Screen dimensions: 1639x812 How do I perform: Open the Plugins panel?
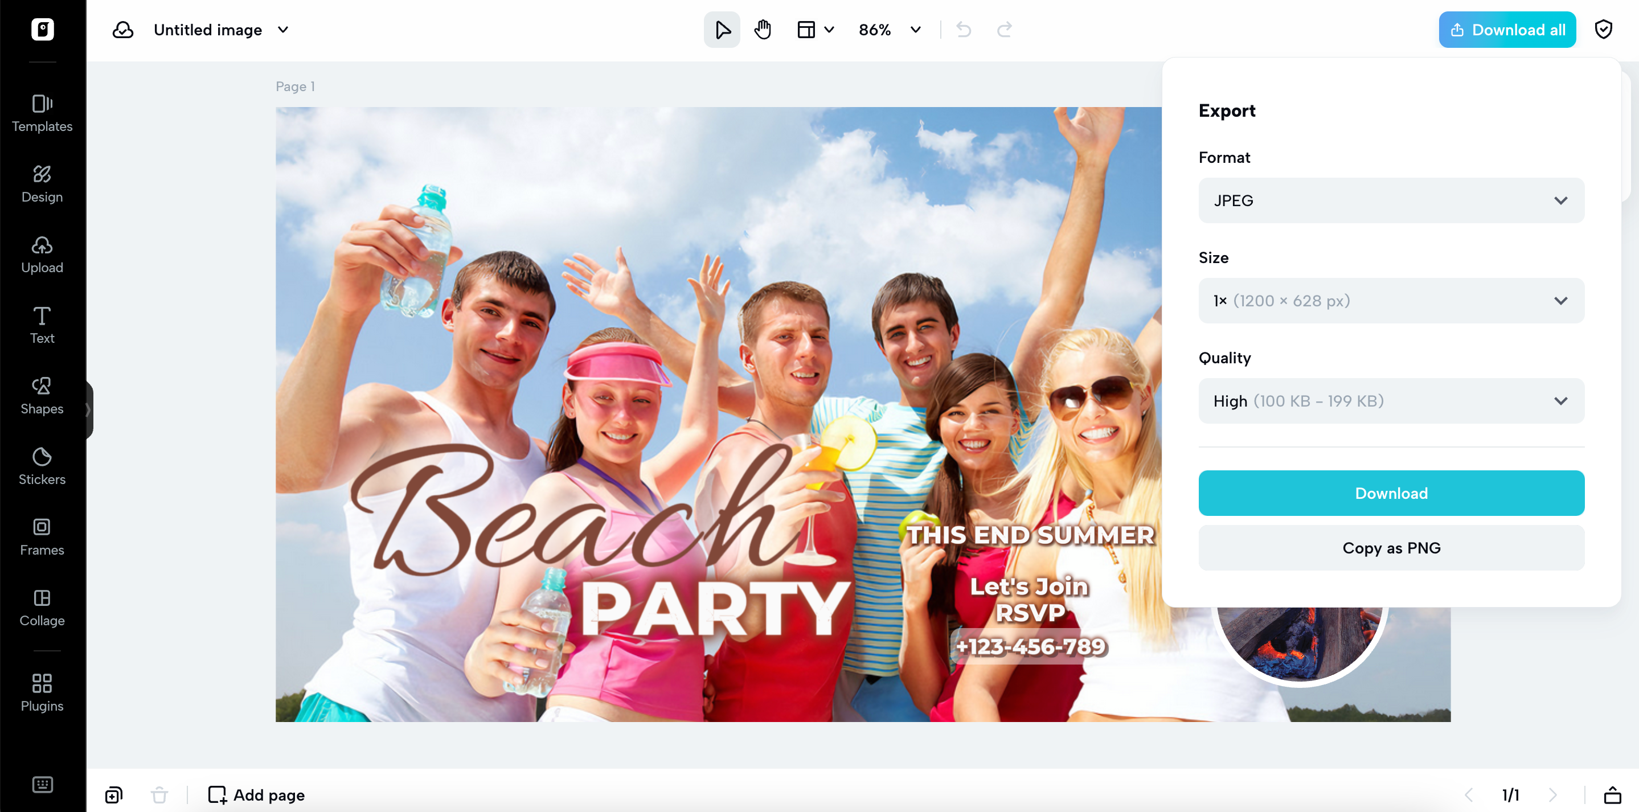tap(42, 692)
